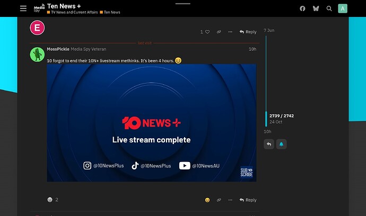Click the timeline scroller handle
The image size is (366, 216).
pyautogui.click(x=266, y=119)
